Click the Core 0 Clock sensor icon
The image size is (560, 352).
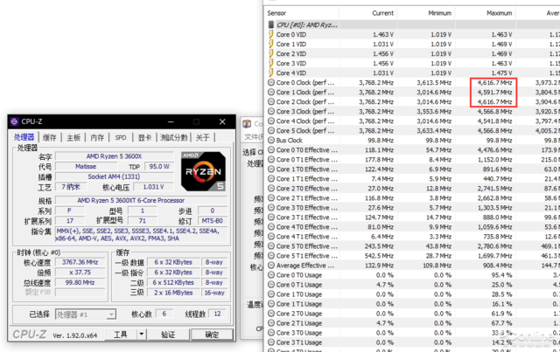271,82
